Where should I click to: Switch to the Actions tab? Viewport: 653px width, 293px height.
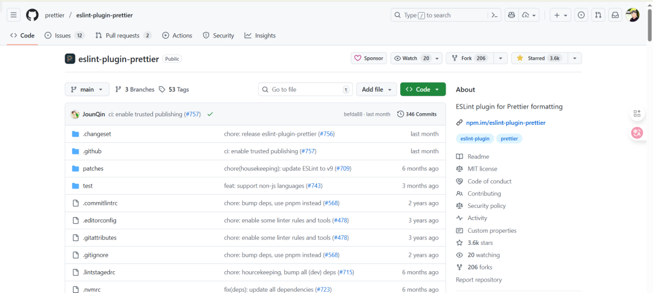177,36
